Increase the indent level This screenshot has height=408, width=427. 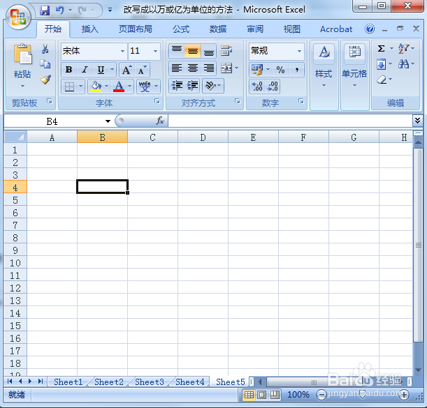click(x=192, y=86)
